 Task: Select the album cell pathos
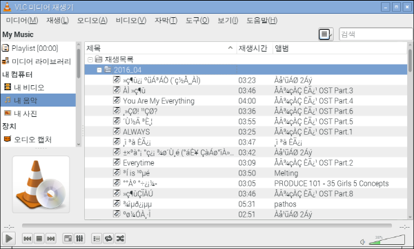click(x=285, y=204)
